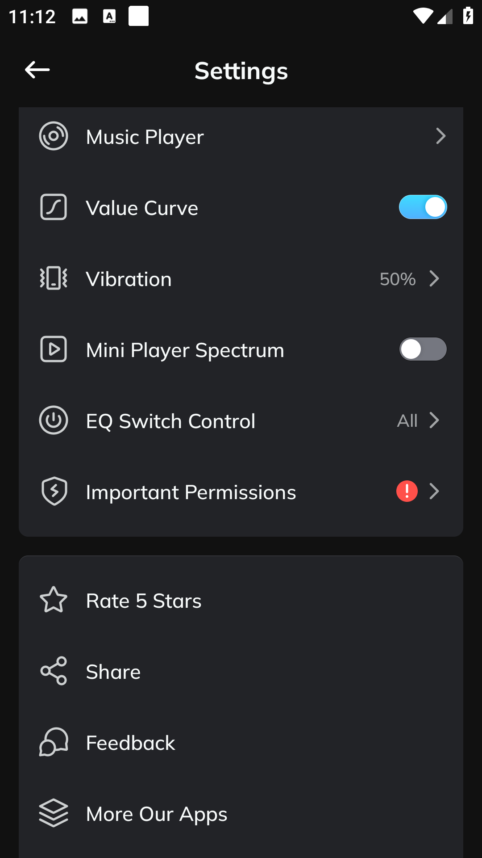Tap the Rate 5 Stars text

(x=143, y=601)
